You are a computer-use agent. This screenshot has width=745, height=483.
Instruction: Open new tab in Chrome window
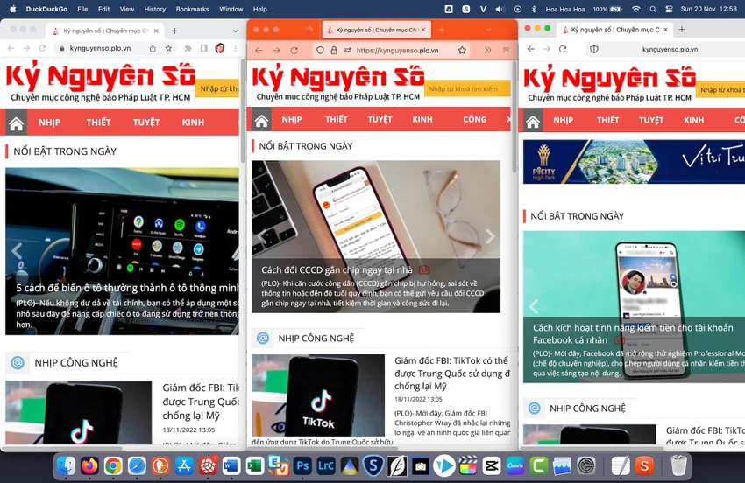174,31
